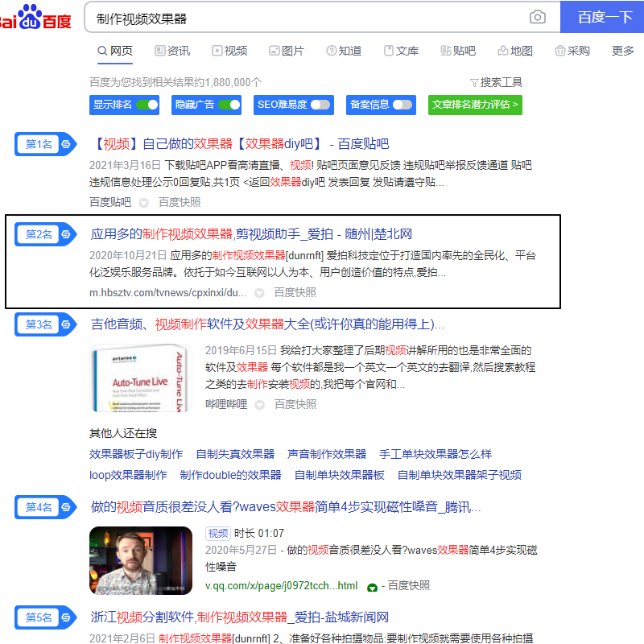Screen dimensions: 644x644
Task: Expand dropdown arrow next to 哔哩哔哩 source
Action: pos(259,405)
